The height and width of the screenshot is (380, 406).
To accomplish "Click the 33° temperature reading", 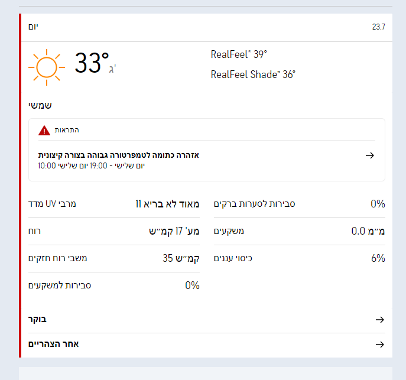I will [92, 63].
